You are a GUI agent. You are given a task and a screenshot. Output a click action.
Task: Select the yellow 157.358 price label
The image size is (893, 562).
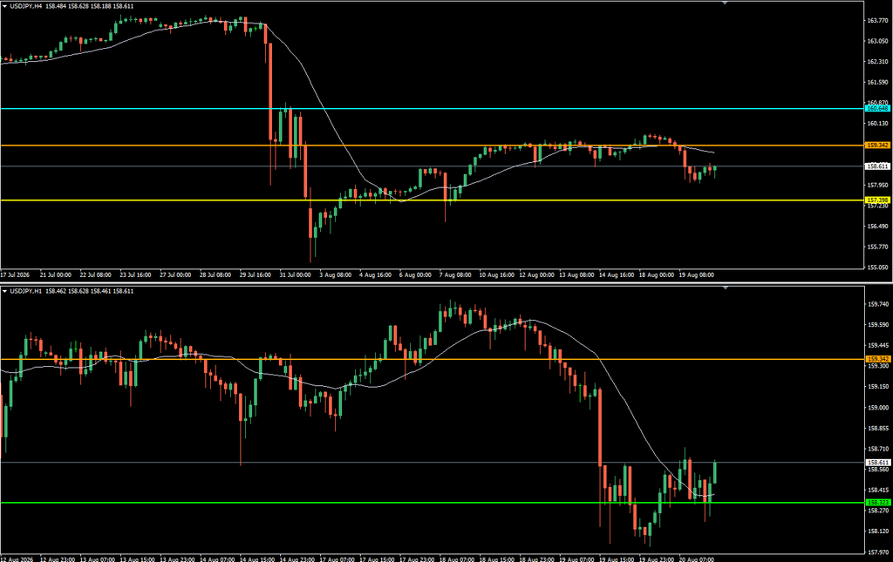[x=877, y=200]
